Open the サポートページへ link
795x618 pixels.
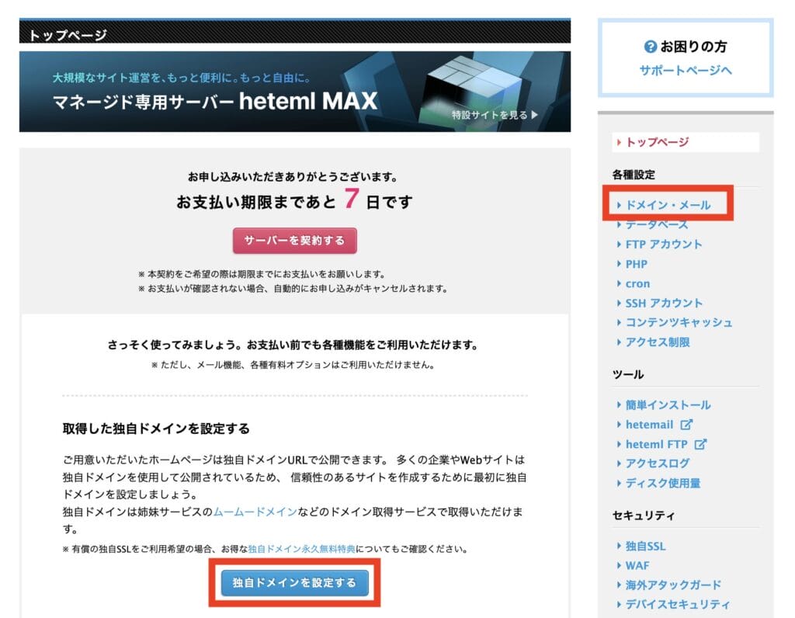(x=686, y=70)
